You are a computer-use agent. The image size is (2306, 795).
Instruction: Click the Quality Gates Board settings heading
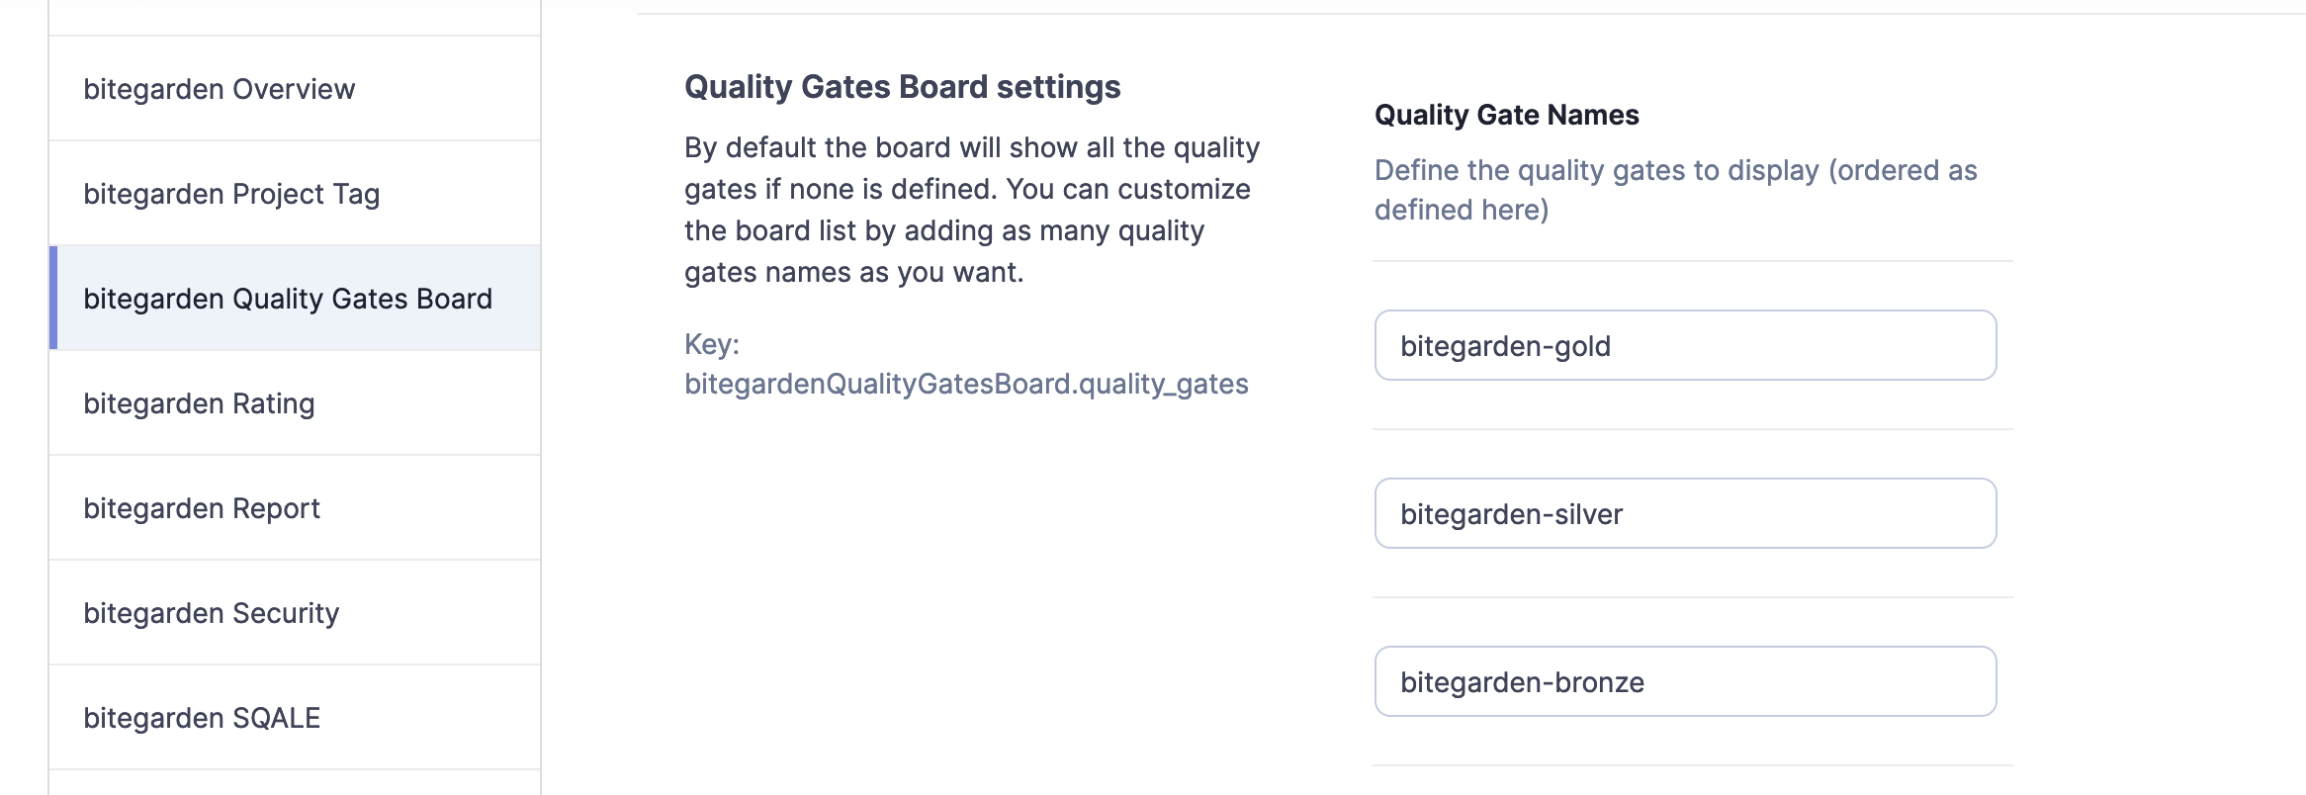(x=902, y=87)
